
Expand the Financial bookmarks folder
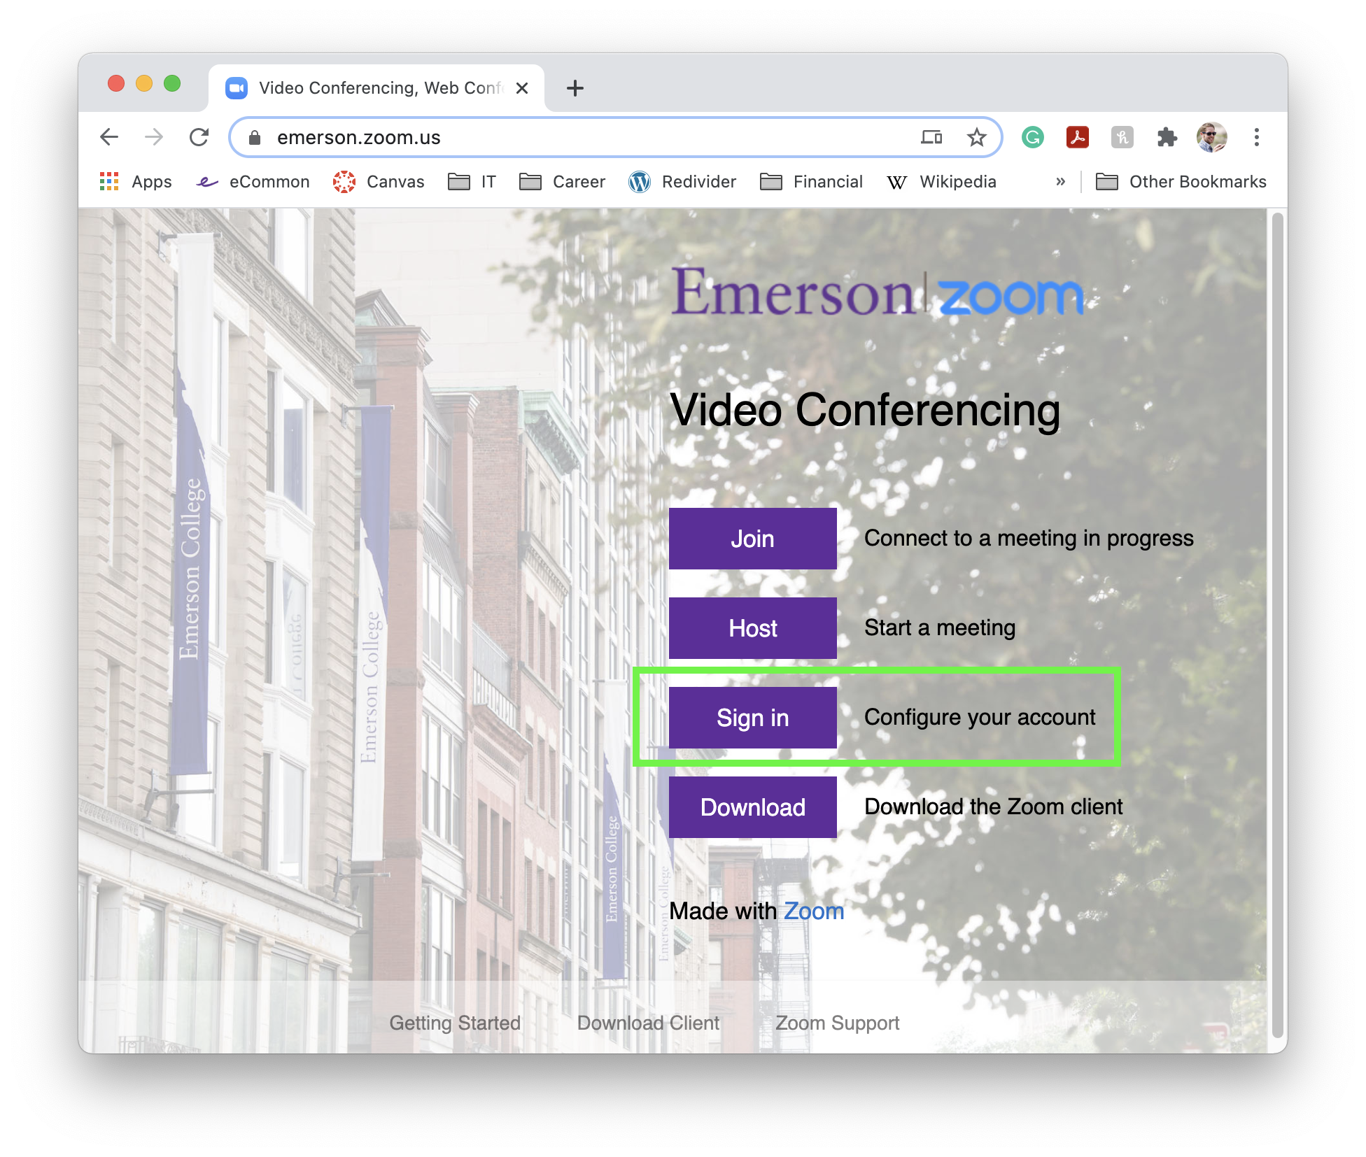(811, 182)
